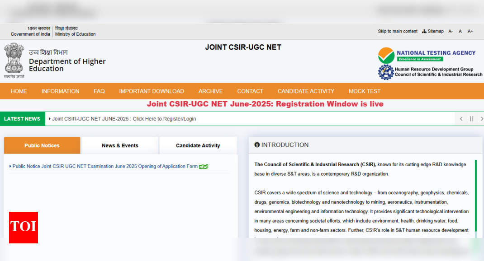Decrease font size with A- button
The width and height of the screenshot is (484, 261).
451,31
